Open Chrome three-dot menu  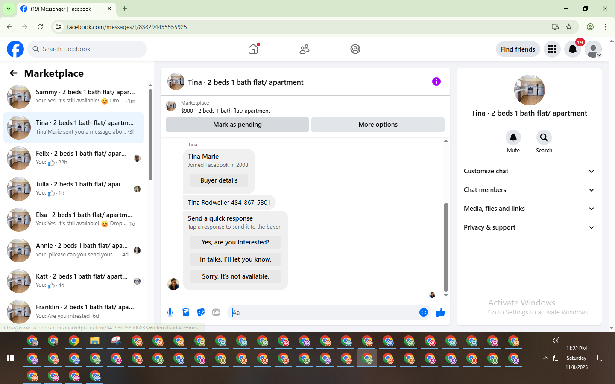pos(606,27)
